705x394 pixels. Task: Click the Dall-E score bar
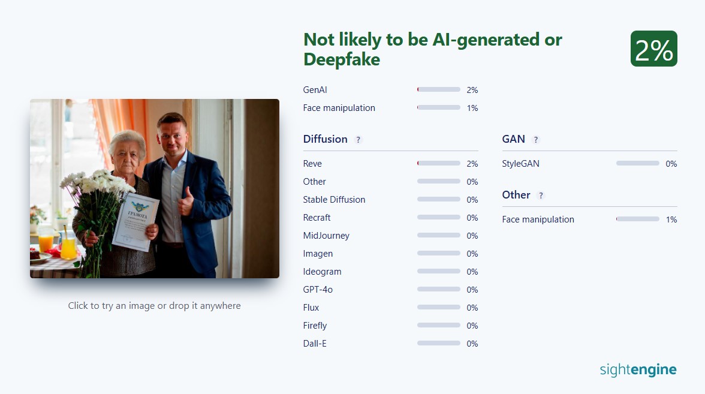coord(439,344)
